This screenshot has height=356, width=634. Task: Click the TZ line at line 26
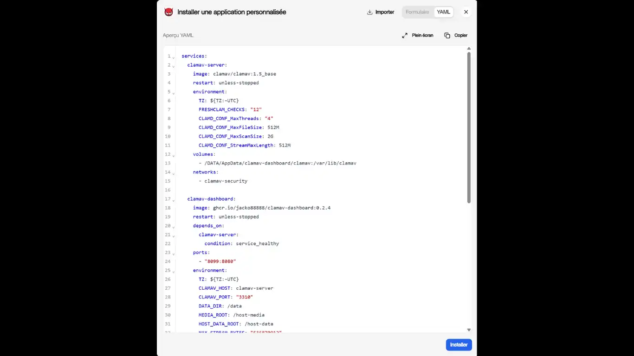[x=219, y=279]
